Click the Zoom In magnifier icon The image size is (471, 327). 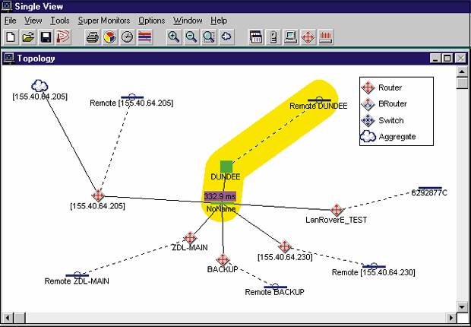pyautogui.click(x=174, y=37)
